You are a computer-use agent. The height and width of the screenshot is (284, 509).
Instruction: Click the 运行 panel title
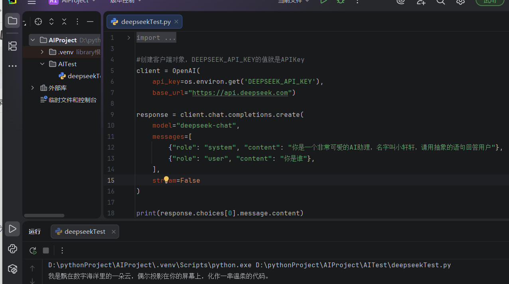pyautogui.click(x=35, y=232)
